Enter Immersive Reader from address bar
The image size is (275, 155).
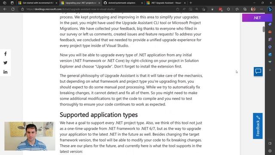(x=190, y=9)
